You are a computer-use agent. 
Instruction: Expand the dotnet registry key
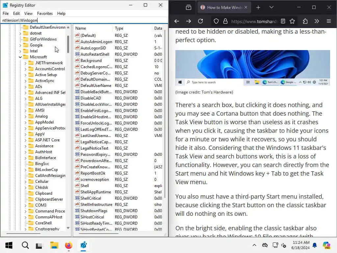click(20, 33)
